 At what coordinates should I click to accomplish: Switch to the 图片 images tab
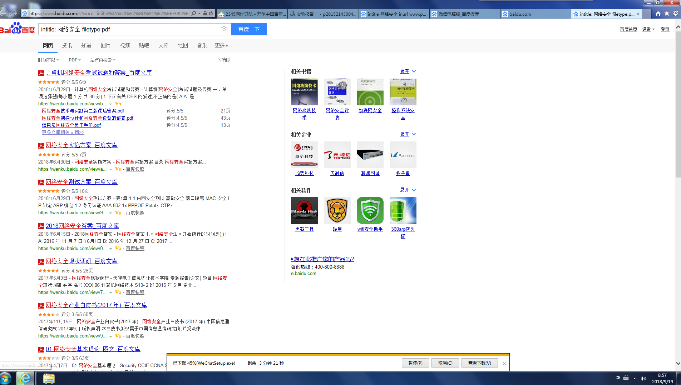tap(105, 45)
